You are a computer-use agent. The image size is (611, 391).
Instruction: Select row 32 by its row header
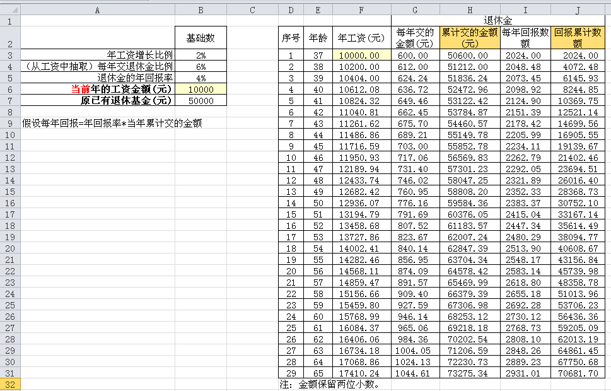pos(10,384)
